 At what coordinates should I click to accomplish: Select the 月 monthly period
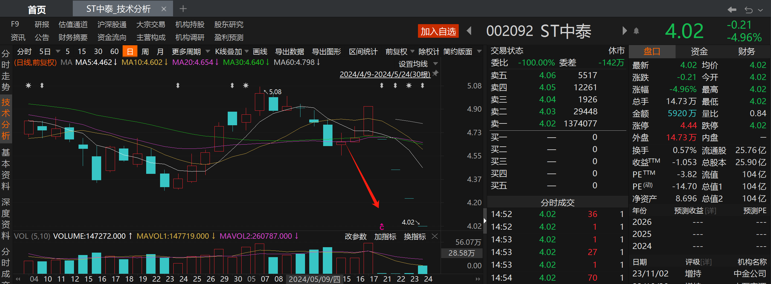click(160, 52)
